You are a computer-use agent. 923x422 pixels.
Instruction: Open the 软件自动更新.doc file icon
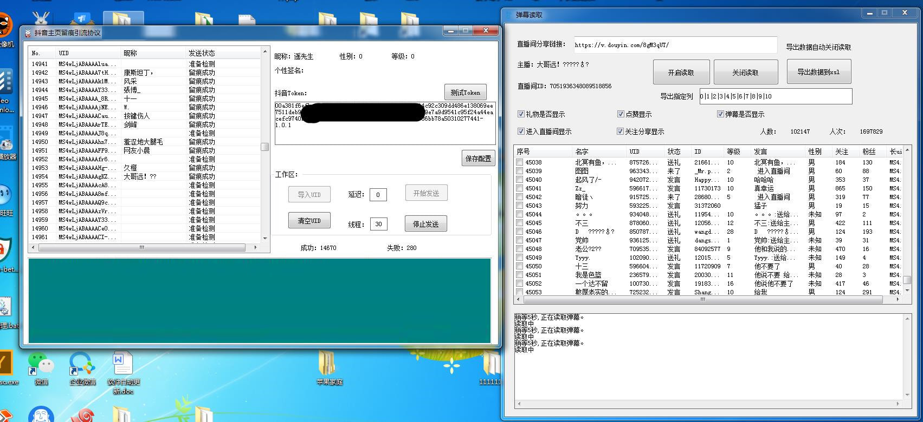123,372
